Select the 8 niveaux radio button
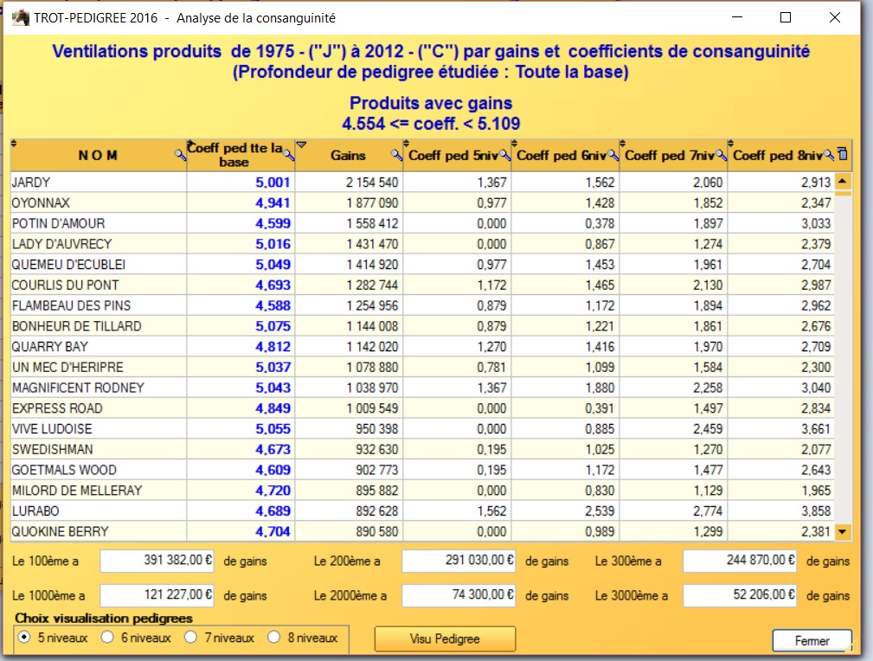The width and height of the screenshot is (873, 661). coord(273,637)
